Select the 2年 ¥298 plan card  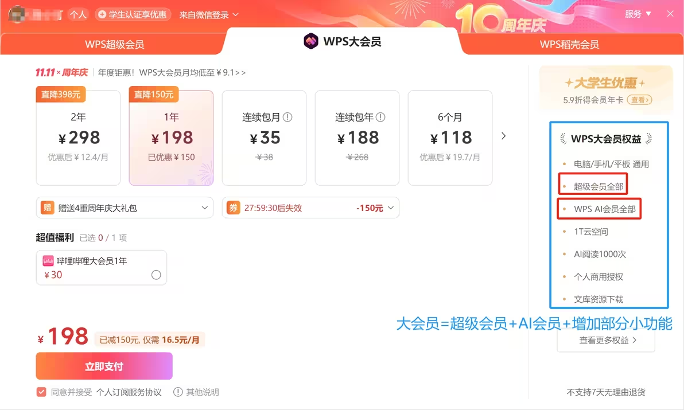click(x=78, y=138)
